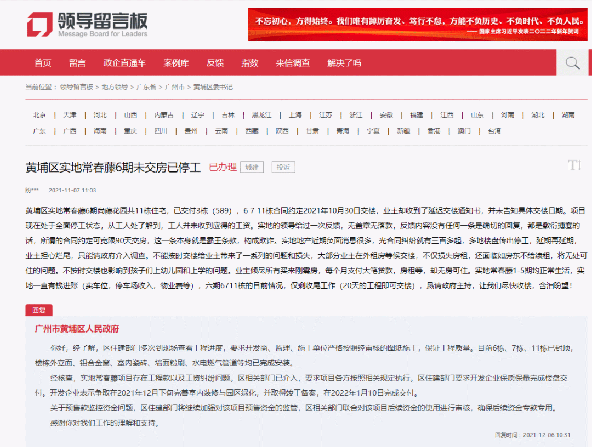Go to 领导留言板 breadcrumb link
The width and height of the screenshot is (592, 447).
coord(76,87)
